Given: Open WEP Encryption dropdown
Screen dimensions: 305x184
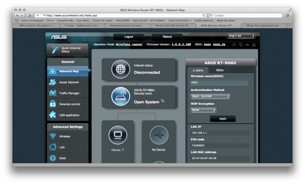Looking at the screenshot, I should (203, 110).
